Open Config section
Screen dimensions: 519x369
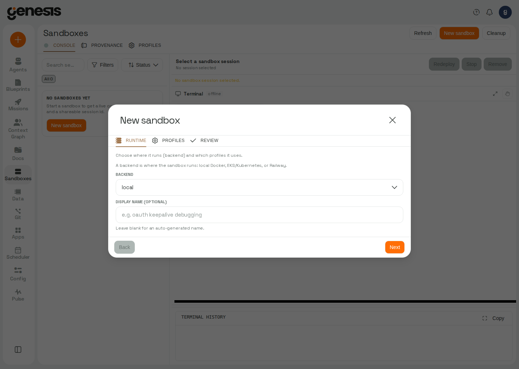18,274
